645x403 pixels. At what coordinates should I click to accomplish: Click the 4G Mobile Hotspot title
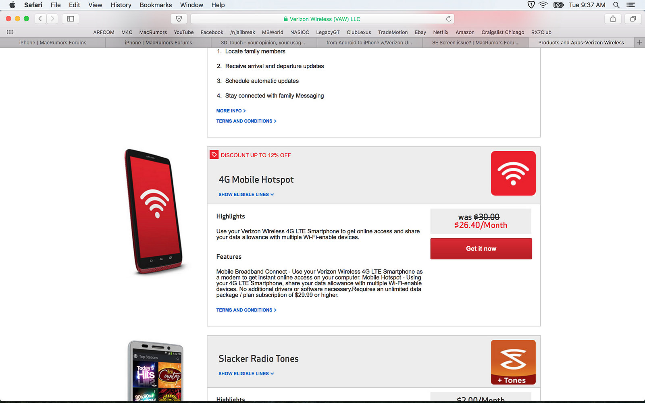pyautogui.click(x=256, y=179)
